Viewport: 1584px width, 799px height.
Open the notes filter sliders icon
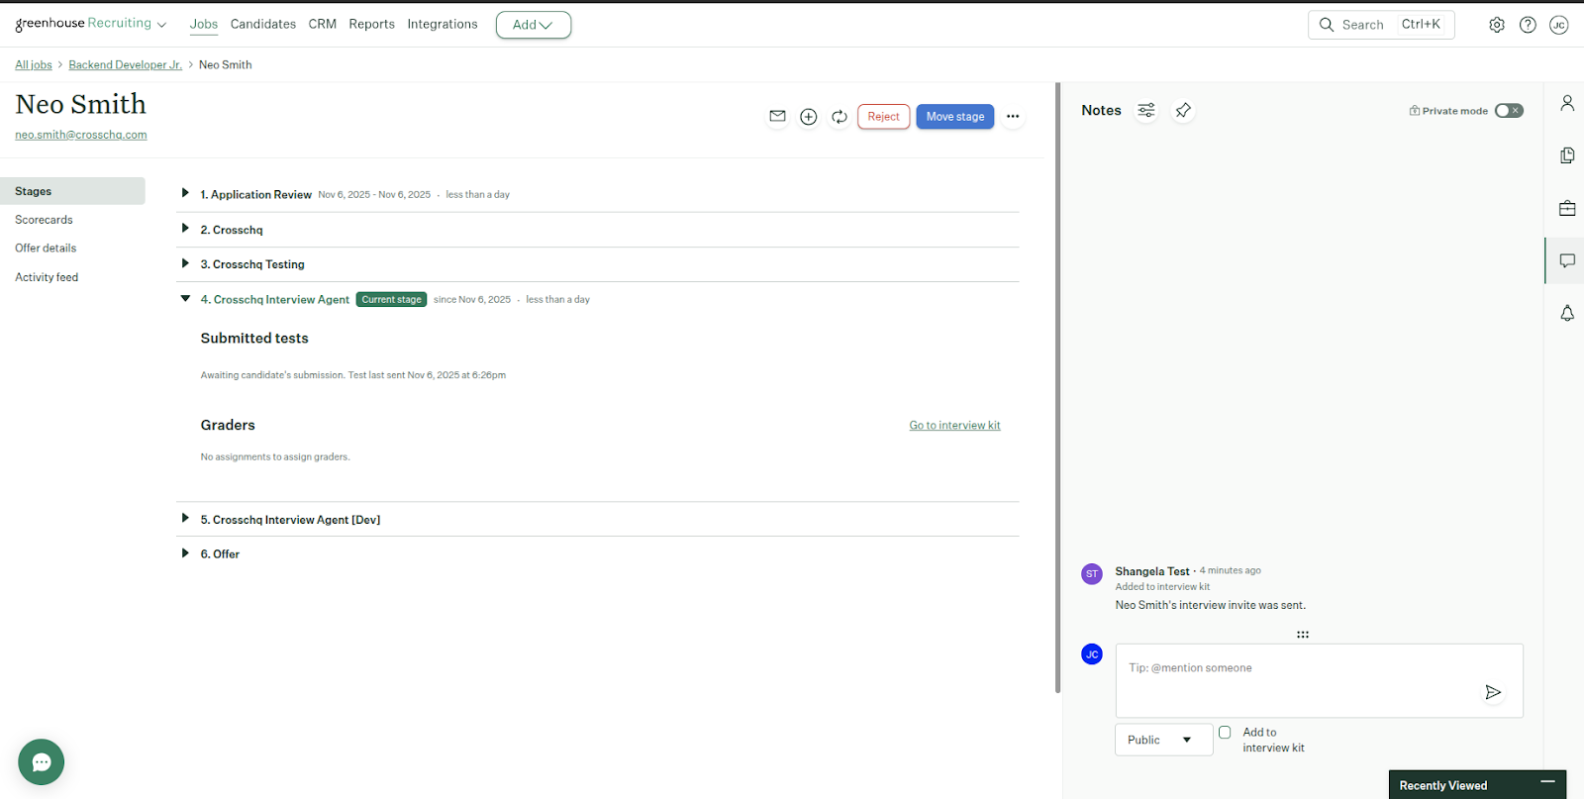point(1145,111)
